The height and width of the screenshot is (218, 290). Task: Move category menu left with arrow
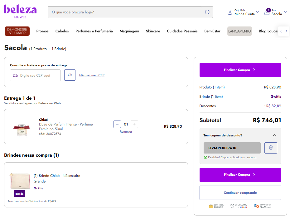pyautogui.click(x=281, y=31)
